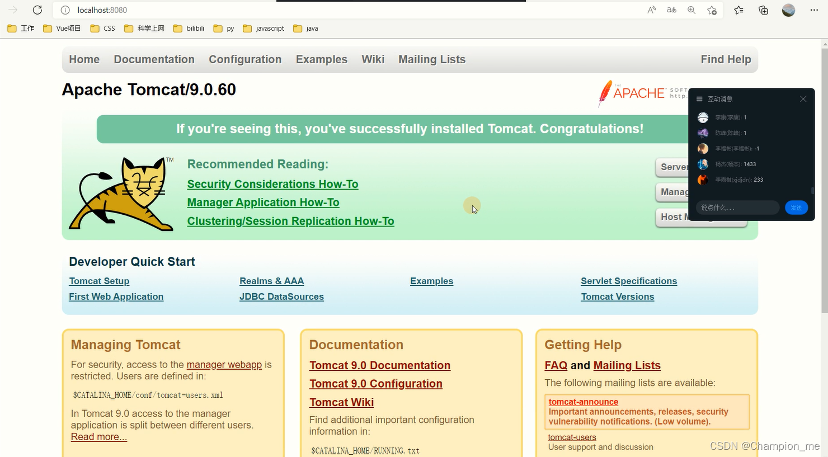Click the translate page icon
The width and height of the screenshot is (828, 457).
(672, 10)
